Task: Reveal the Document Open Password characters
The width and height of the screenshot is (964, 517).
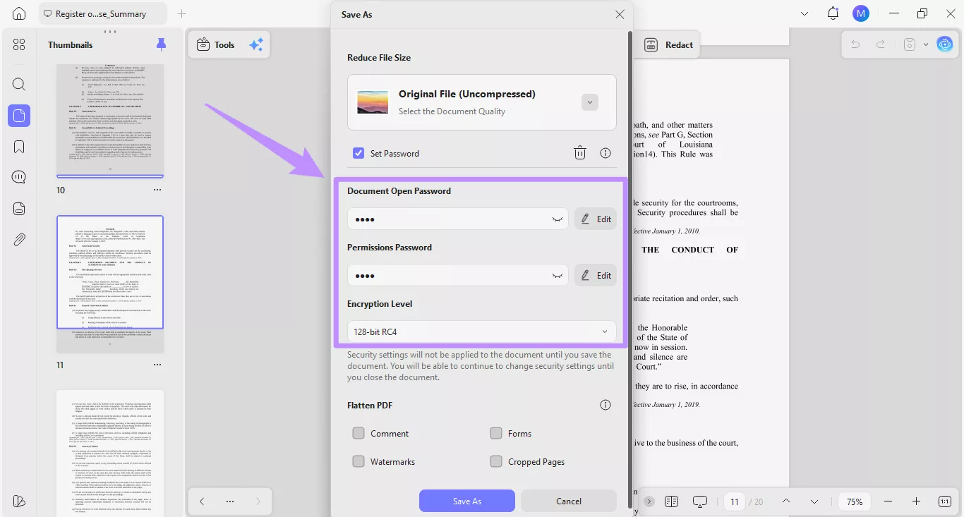Action: pyautogui.click(x=558, y=219)
